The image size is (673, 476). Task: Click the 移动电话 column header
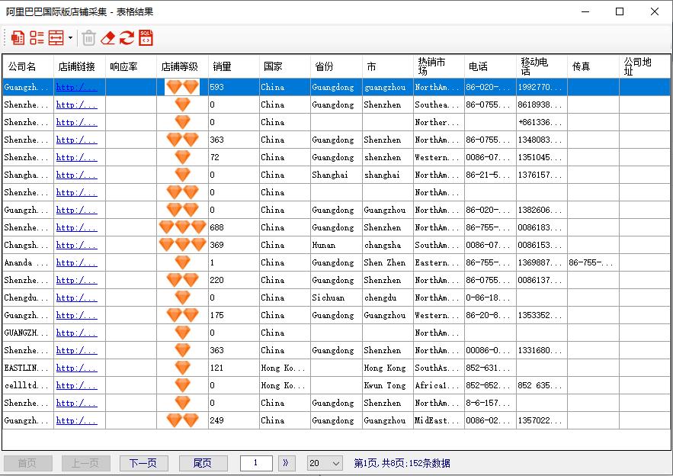542,66
